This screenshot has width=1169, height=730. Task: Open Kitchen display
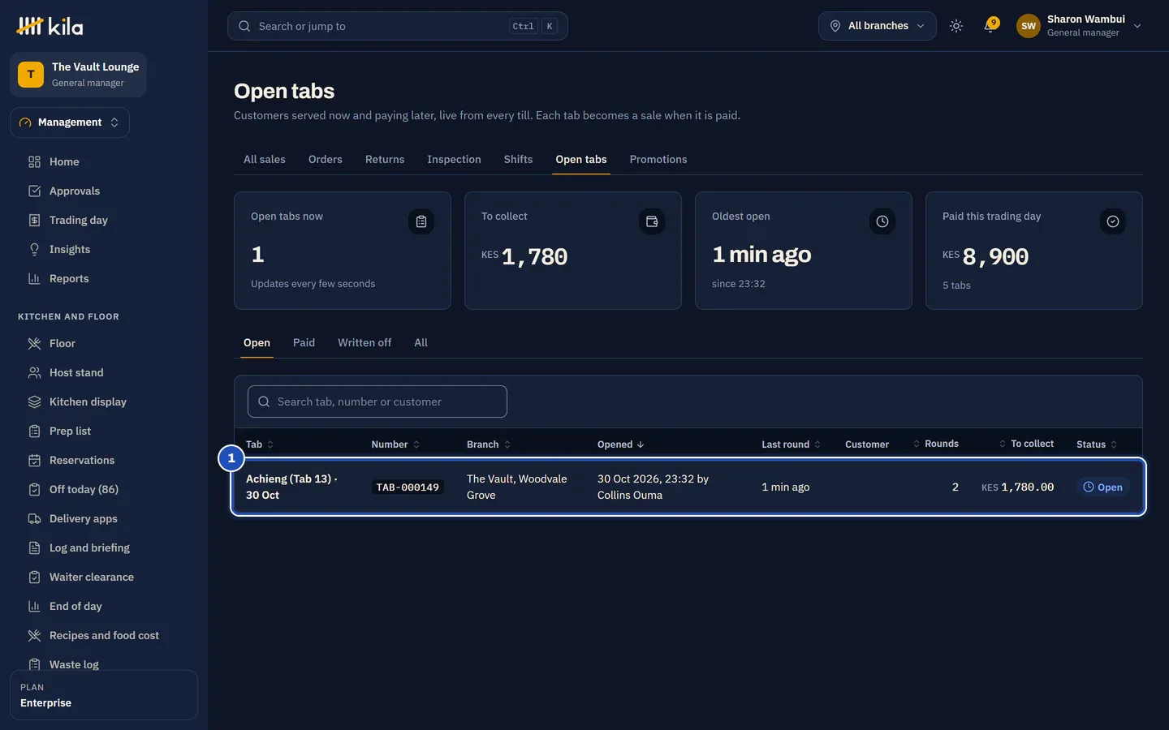pyautogui.click(x=88, y=401)
